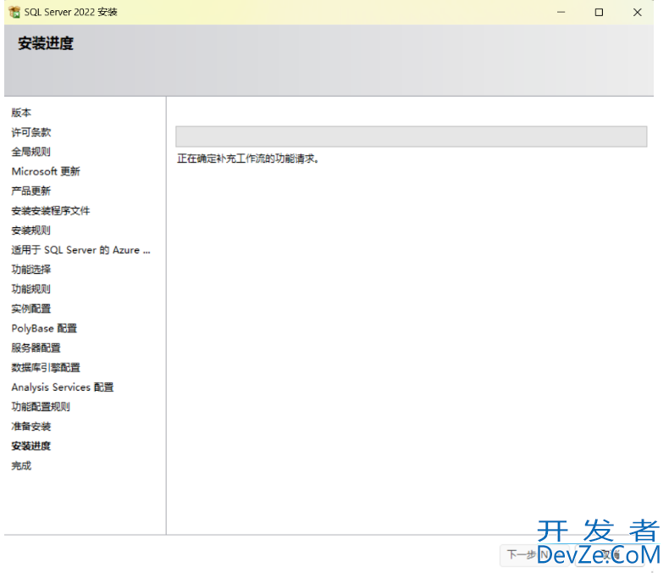This screenshot has width=669, height=573.
Task: Select the 准备安装 step in sidebar
Action: [x=31, y=427]
